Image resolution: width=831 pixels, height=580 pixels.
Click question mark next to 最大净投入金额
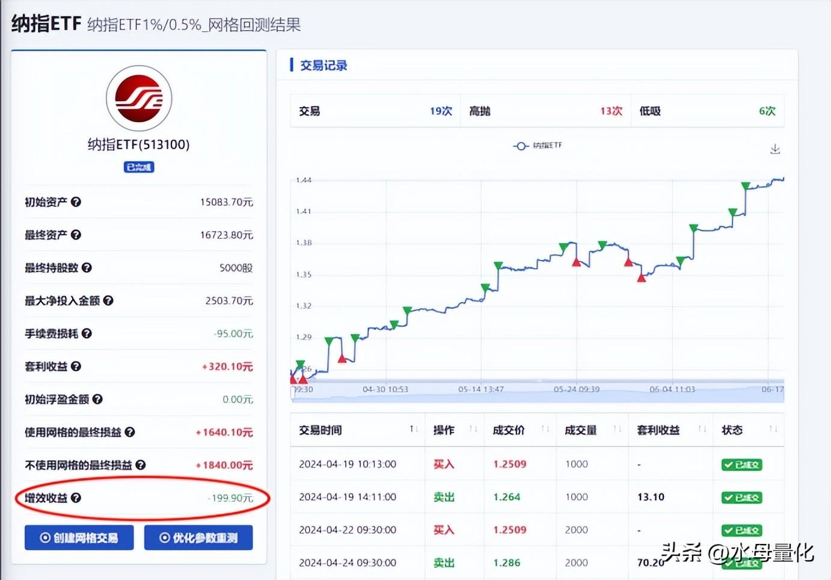108,300
